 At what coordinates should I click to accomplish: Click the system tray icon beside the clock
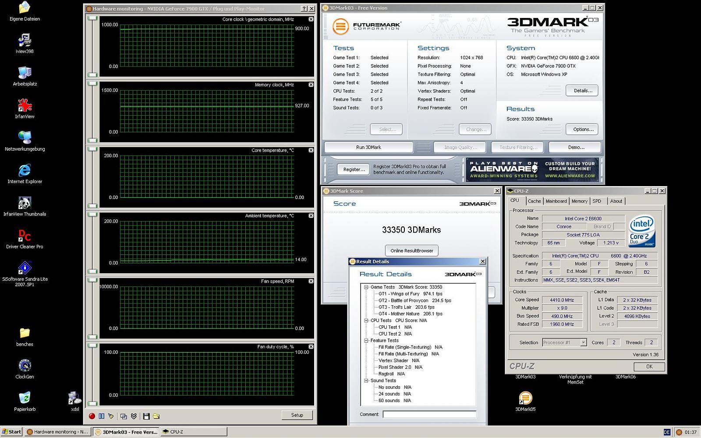(x=679, y=432)
